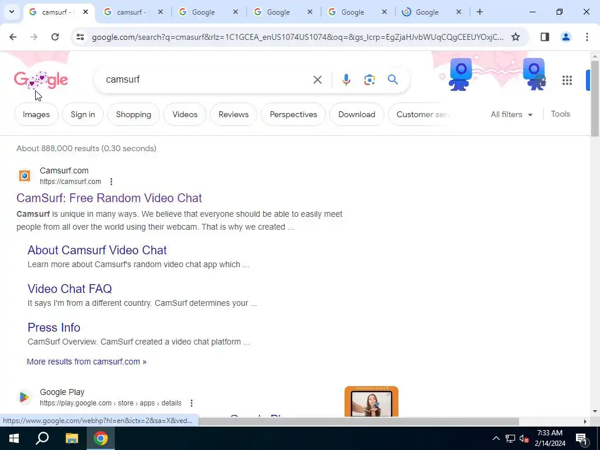The width and height of the screenshot is (600, 450).
Task: Open a new browser tab
Action: pos(479,12)
